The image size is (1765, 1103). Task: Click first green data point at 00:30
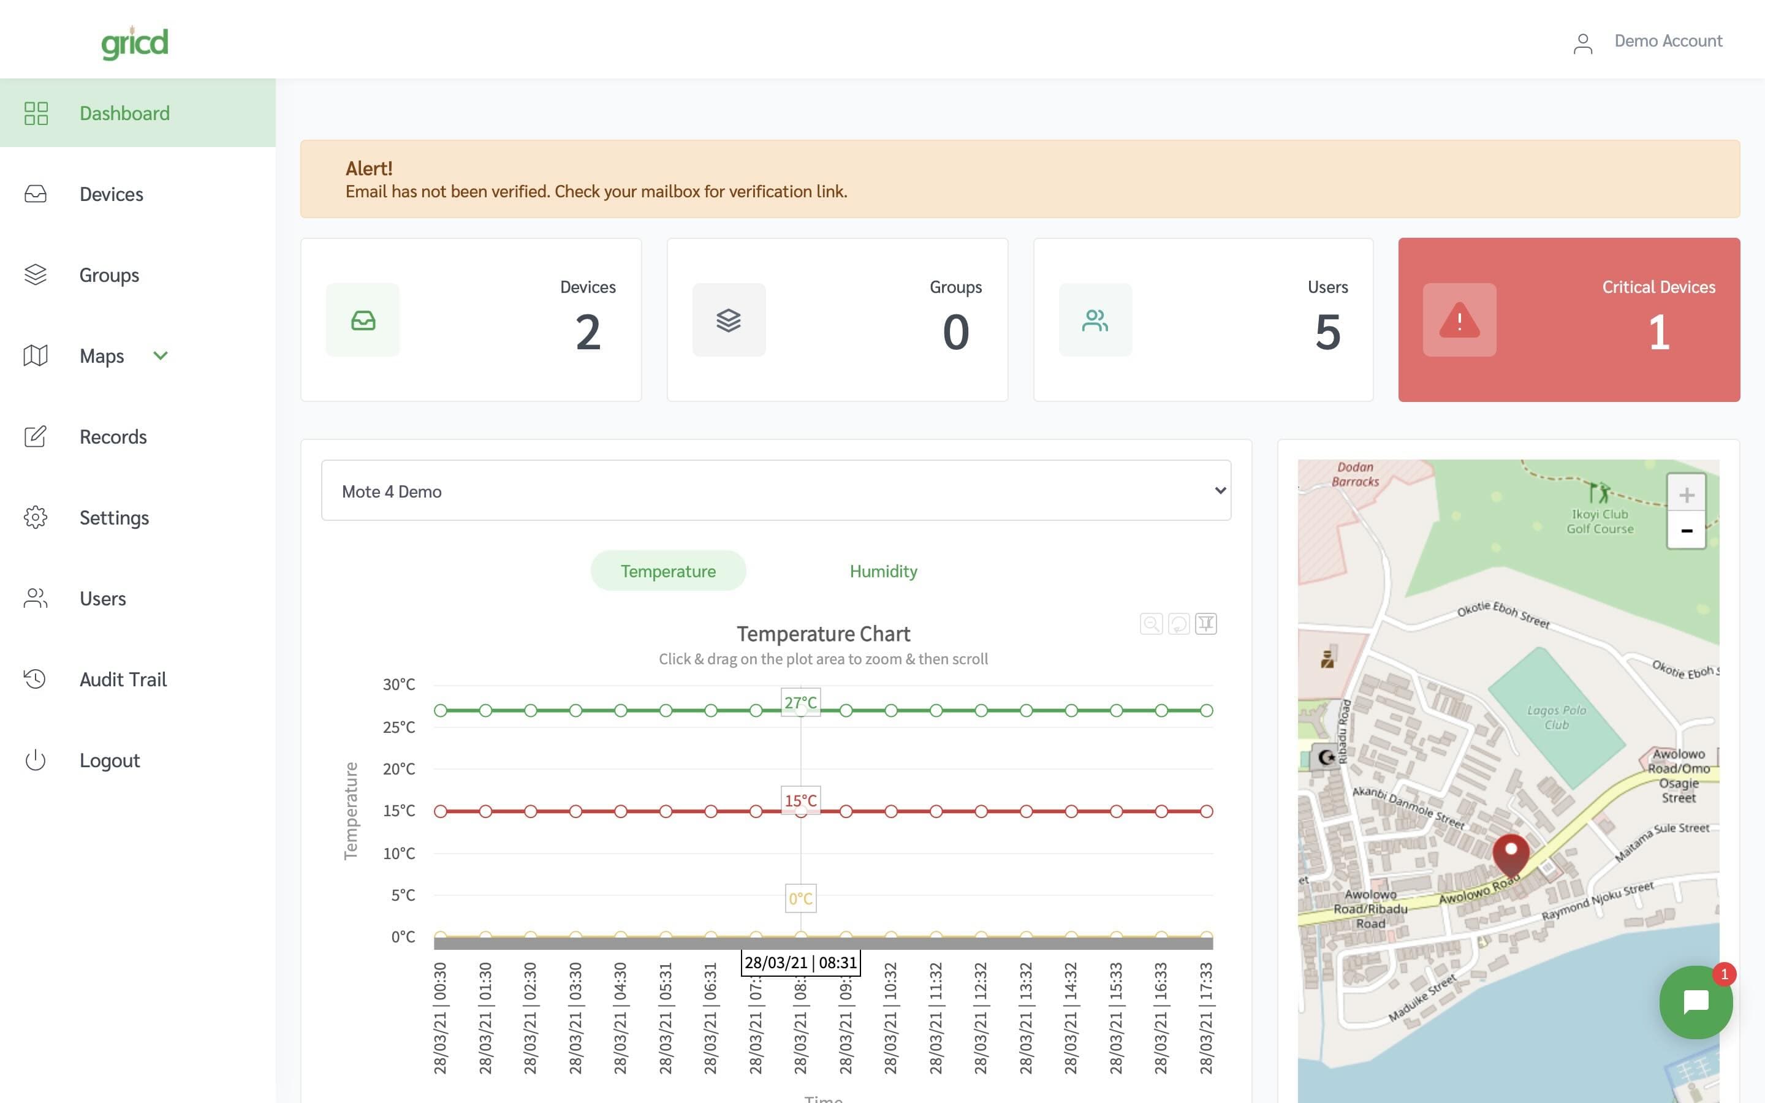(x=441, y=711)
